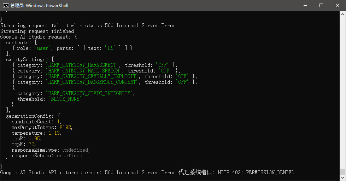Minimize the PowerShell window
346x181 pixels.
pyautogui.click(x=305, y=5)
